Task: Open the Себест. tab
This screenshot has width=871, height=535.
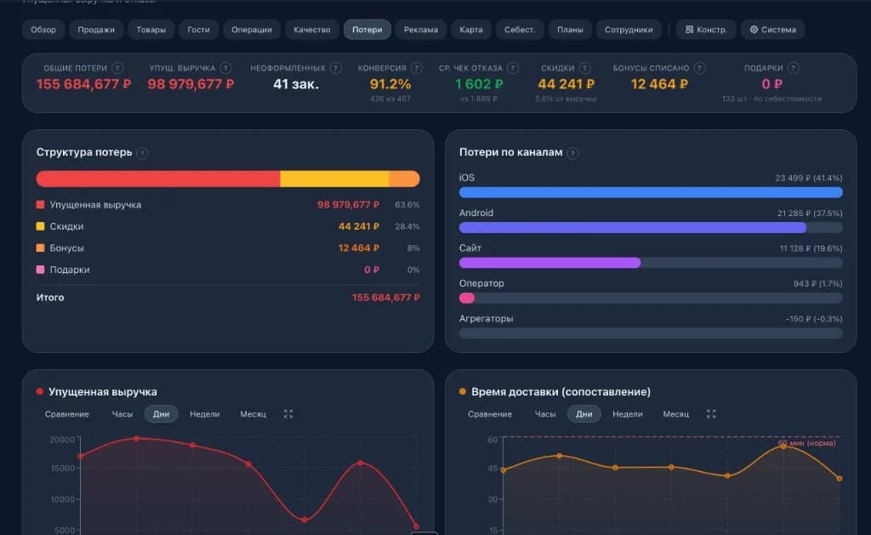Action: click(x=520, y=30)
